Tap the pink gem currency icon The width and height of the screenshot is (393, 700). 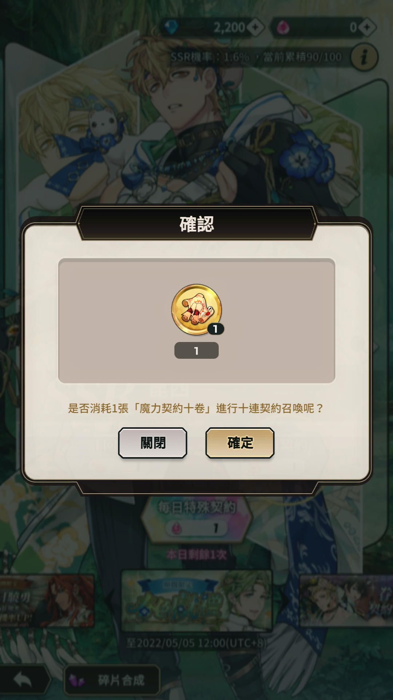point(283,27)
